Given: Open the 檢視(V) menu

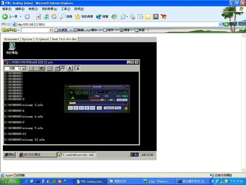Looking at the screenshot, I should tap(33, 9).
